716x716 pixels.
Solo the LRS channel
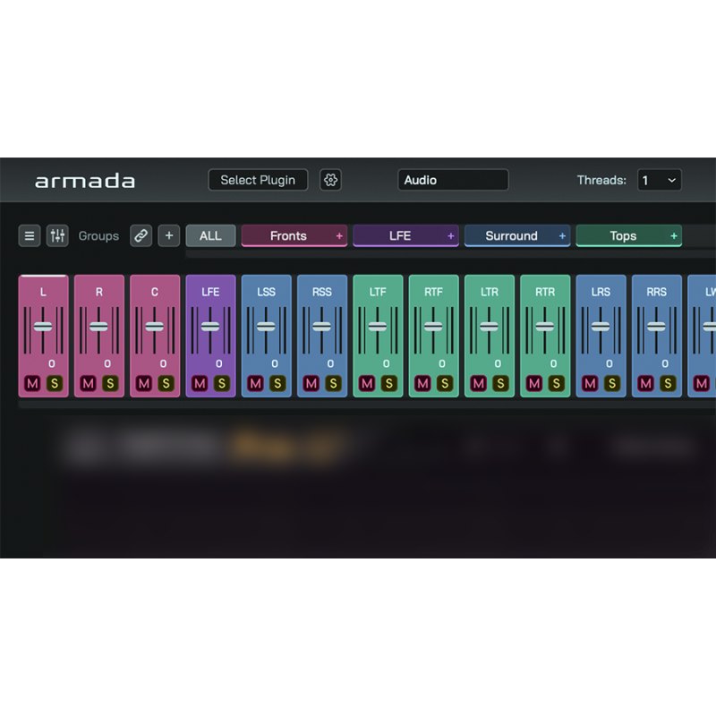[x=612, y=383]
